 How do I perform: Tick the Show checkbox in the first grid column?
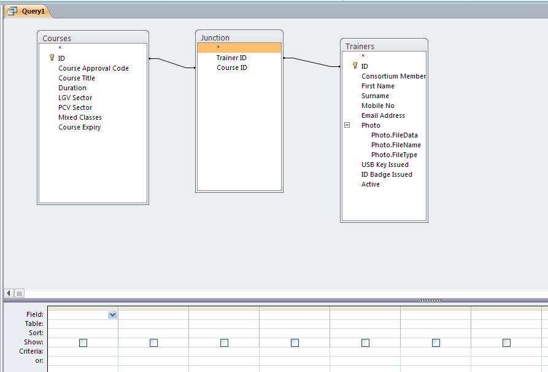(83, 343)
